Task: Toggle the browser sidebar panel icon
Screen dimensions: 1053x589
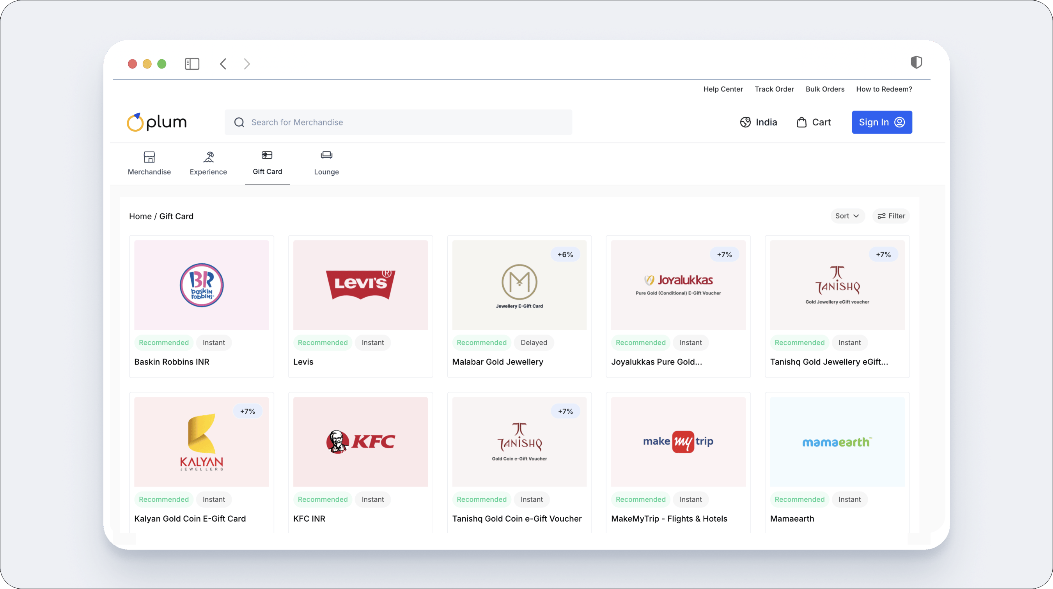Action: pyautogui.click(x=192, y=63)
